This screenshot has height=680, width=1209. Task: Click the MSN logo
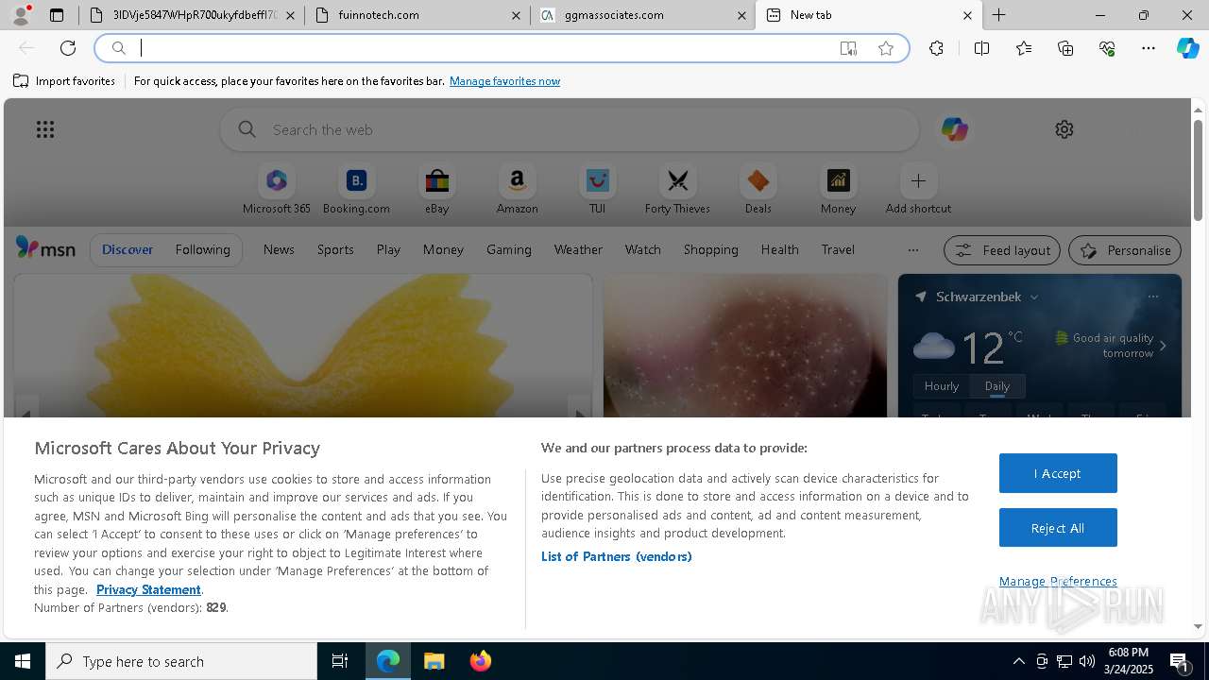[45, 248]
